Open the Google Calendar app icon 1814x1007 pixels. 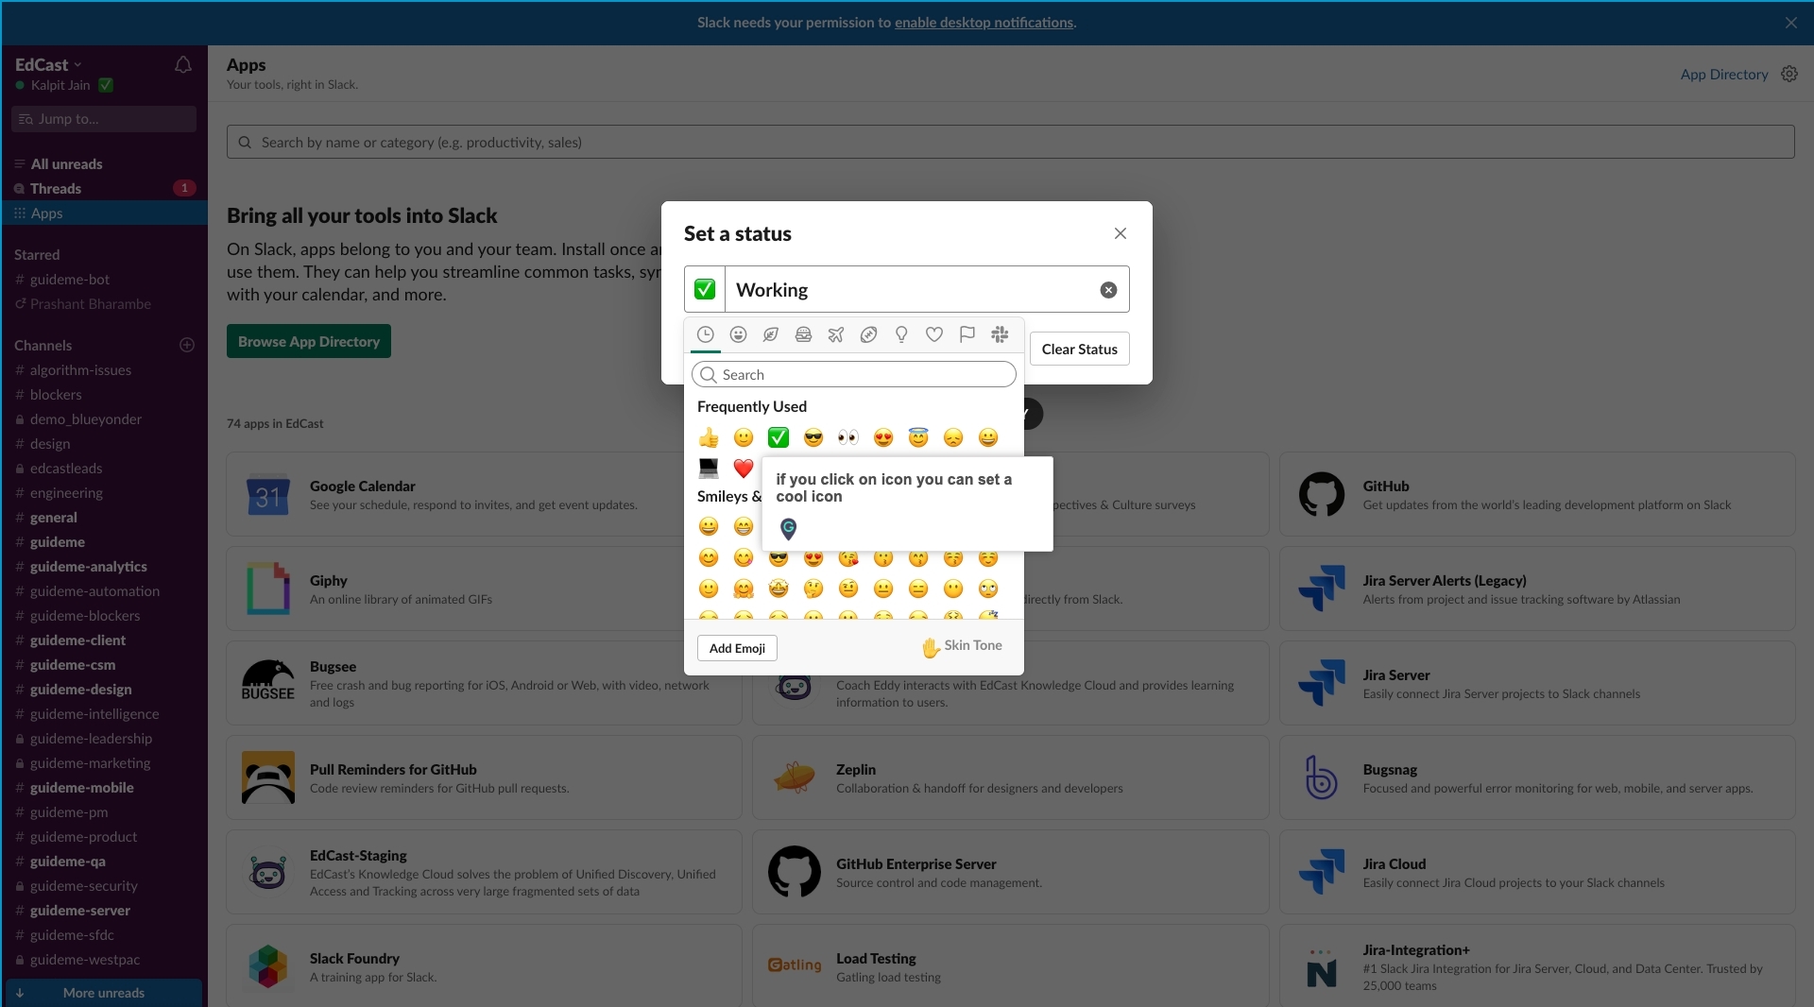[268, 494]
